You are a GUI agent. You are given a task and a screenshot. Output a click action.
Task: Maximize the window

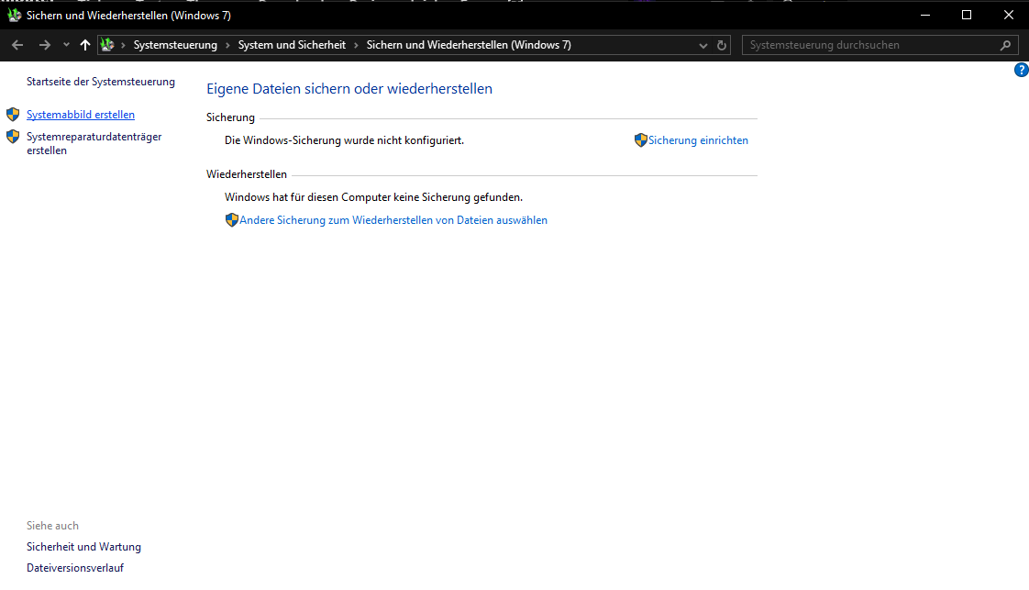967,15
